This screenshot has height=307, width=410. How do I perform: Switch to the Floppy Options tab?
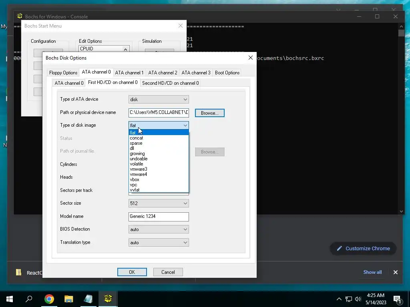click(x=63, y=73)
